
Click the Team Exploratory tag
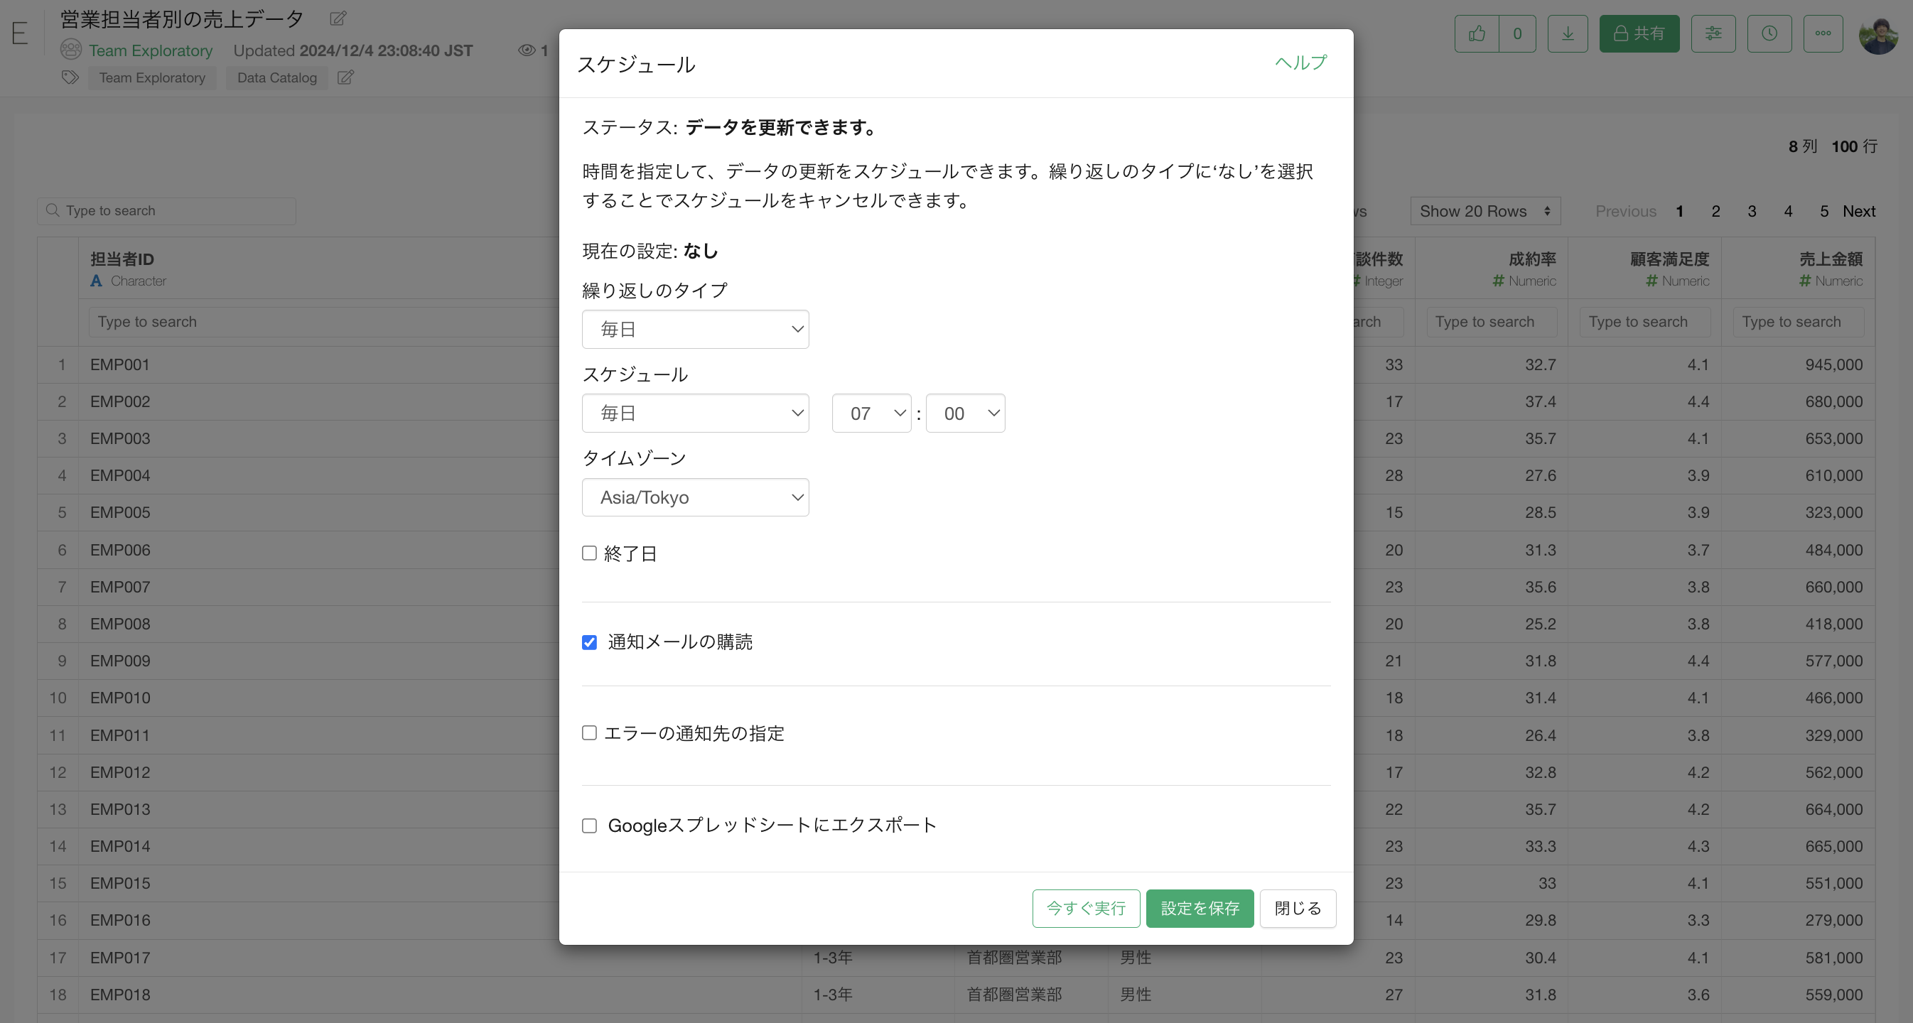(152, 77)
